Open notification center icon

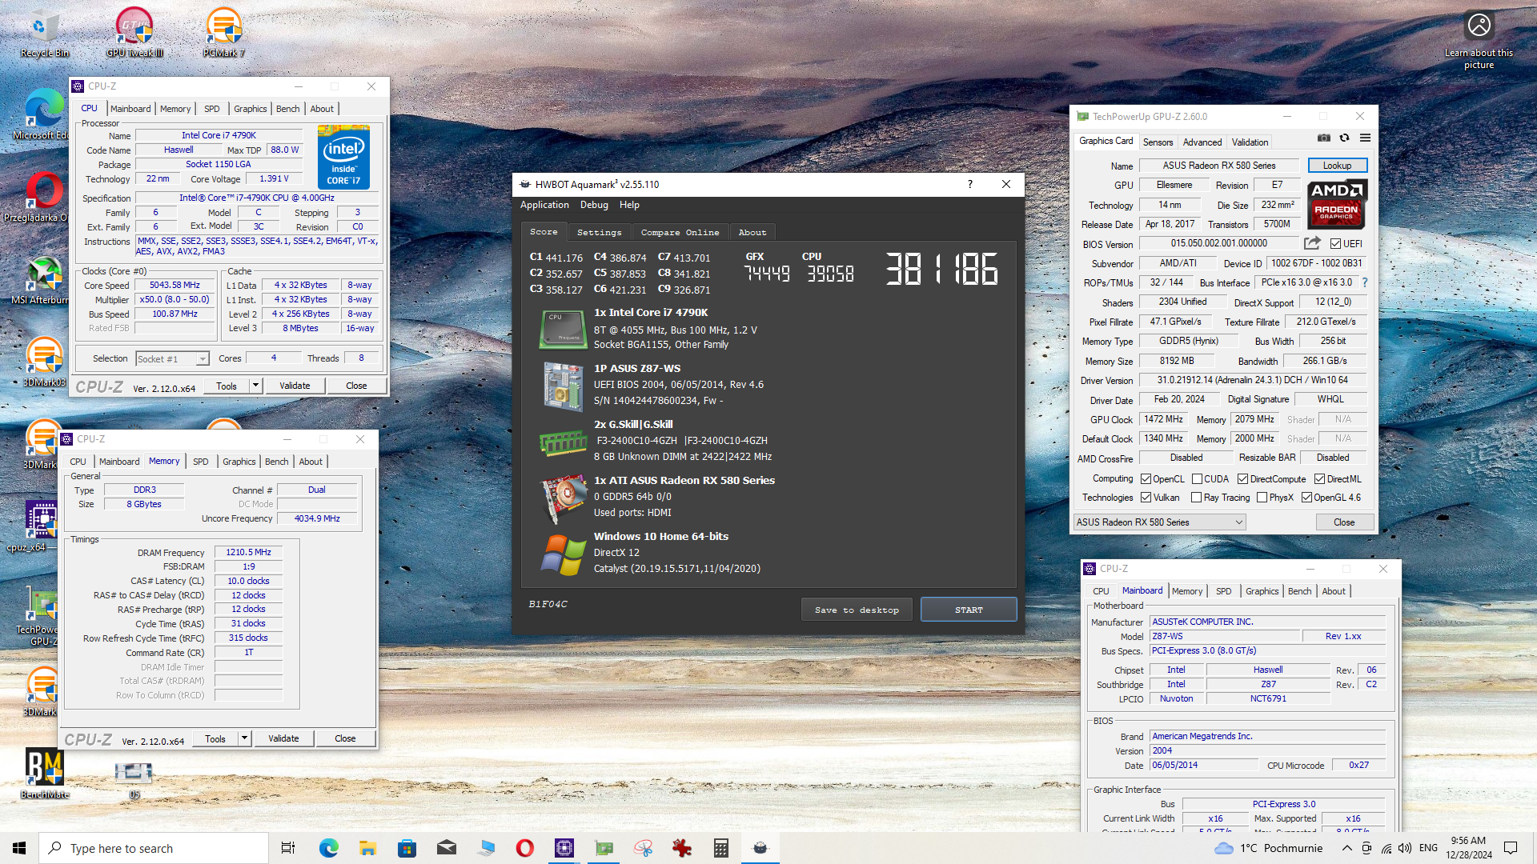[x=1511, y=848]
